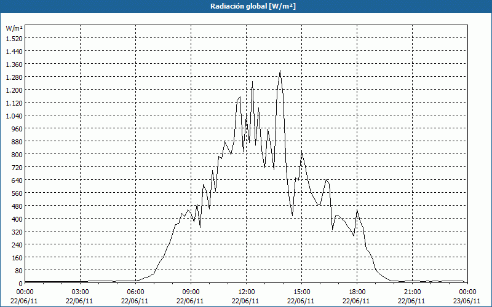The image size is (492, 307).
Task: Select the 160 y-axis value
Action: [x=17, y=257]
